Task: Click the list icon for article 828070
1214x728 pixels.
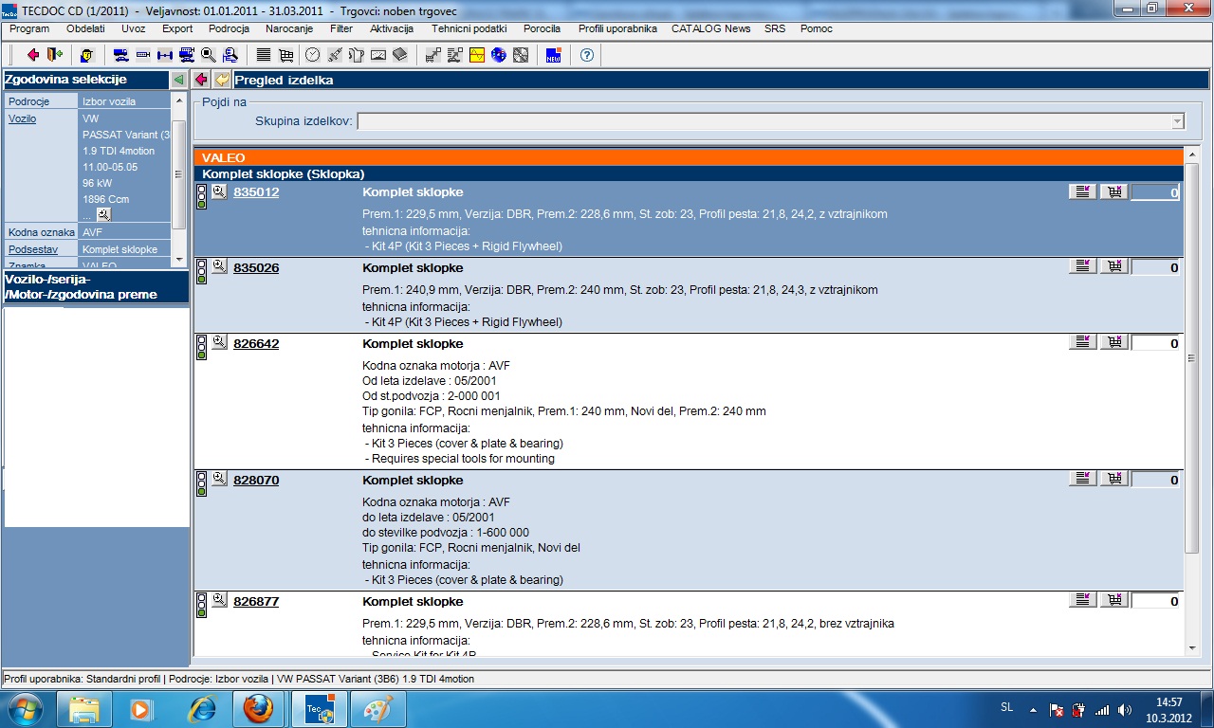Action: [1082, 480]
